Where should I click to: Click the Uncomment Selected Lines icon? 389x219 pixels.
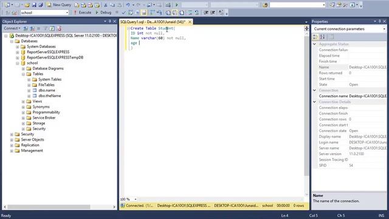tap(197, 12)
